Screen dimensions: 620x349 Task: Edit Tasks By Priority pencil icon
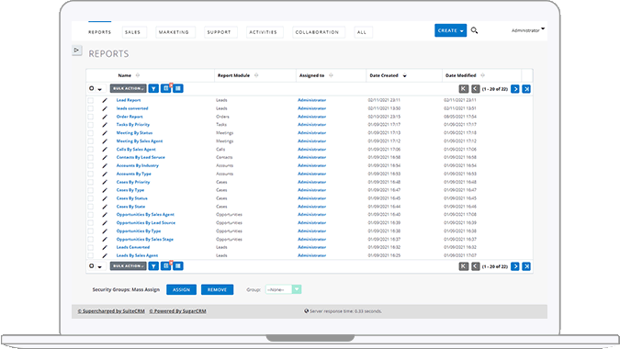pyautogui.click(x=105, y=125)
